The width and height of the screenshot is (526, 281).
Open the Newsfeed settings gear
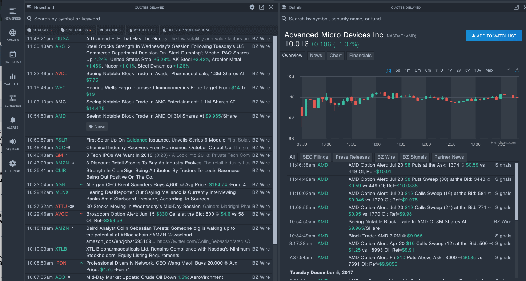pyautogui.click(x=252, y=7)
